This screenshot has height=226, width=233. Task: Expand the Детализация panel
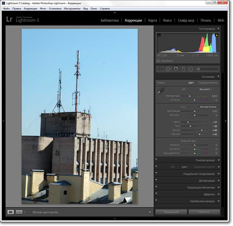pyautogui.click(x=218, y=180)
